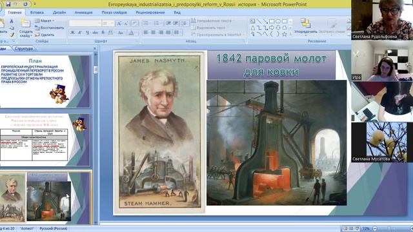The height and width of the screenshot is (232, 413).
Task: Click the clear formatting icon
Action: click(135, 23)
